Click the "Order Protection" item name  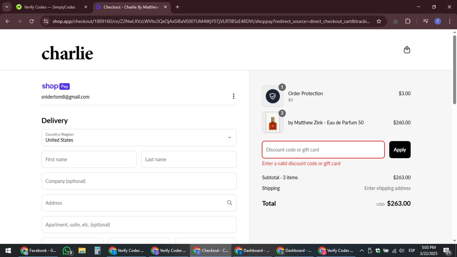(305, 94)
